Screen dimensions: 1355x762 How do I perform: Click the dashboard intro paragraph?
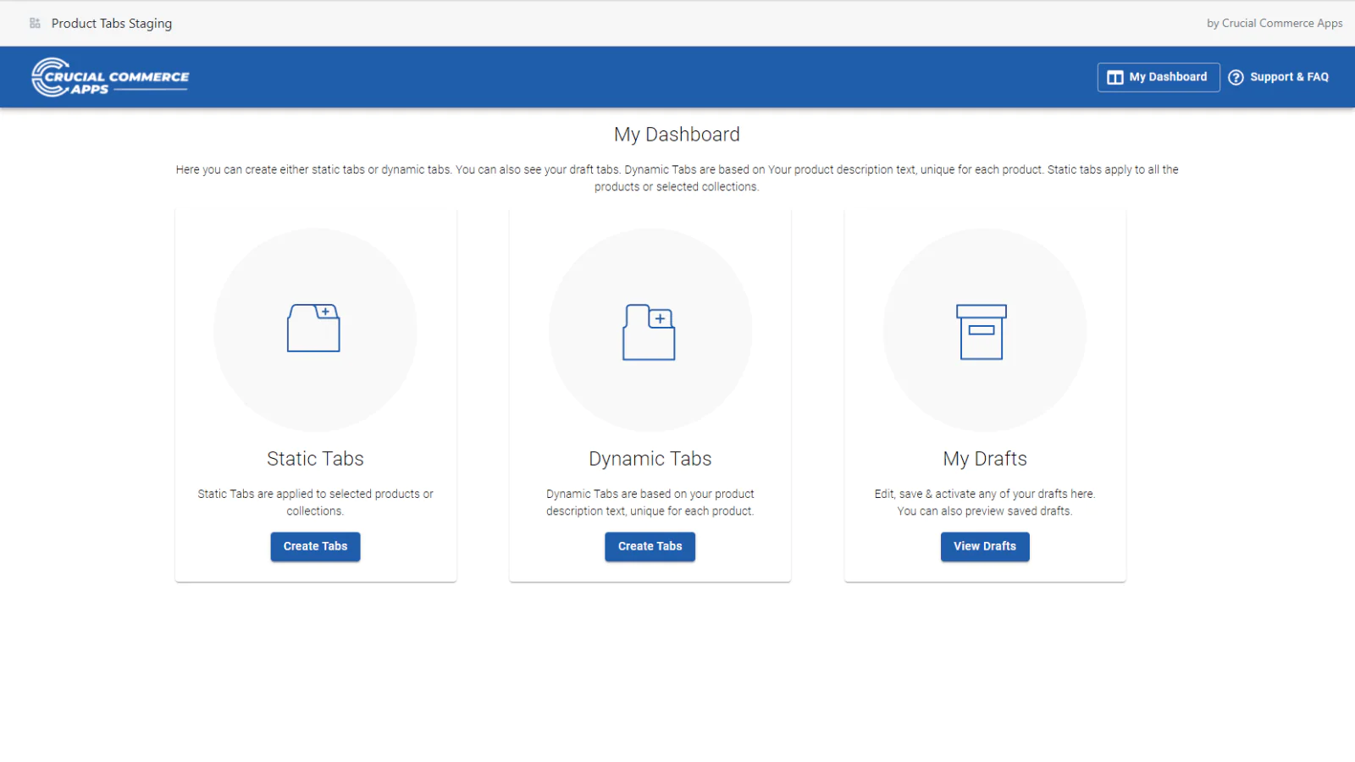(677, 178)
